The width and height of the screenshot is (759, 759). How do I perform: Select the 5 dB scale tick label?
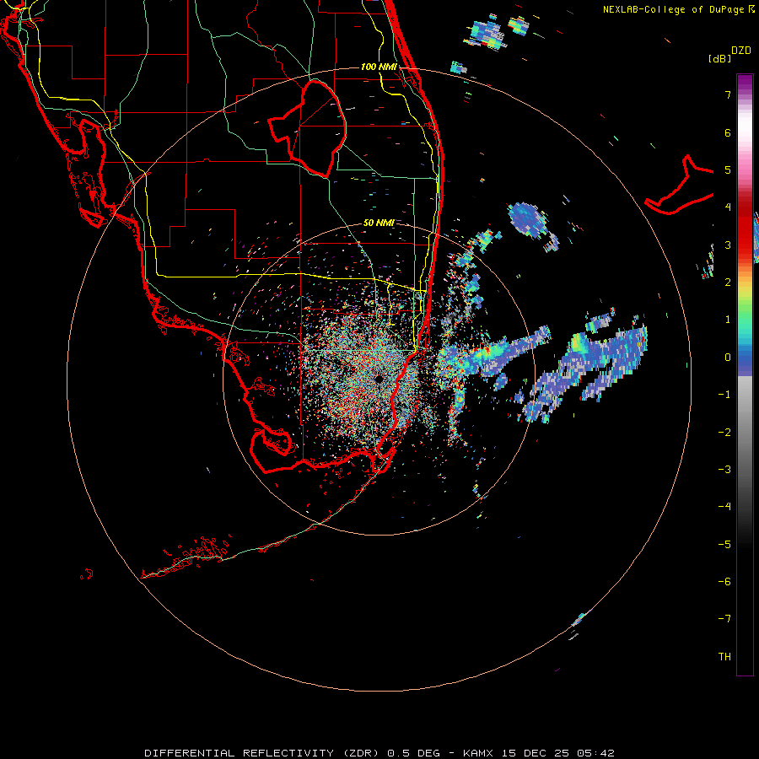(x=728, y=170)
